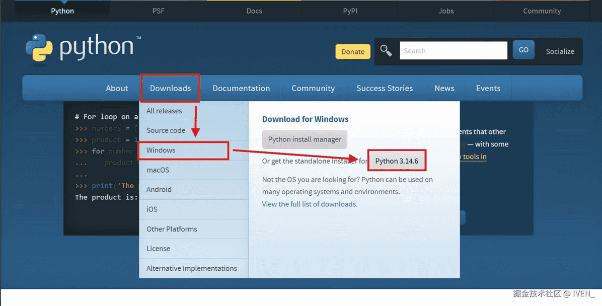The width and height of the screenshot is (602, 306).
Task: Download Python 3.14.6 standalone installer
Action: click(397, 161)
